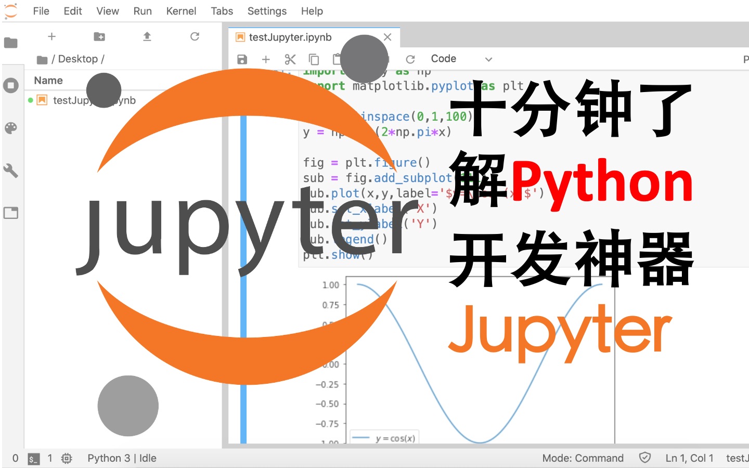Click the trusted shield icon in status bar
This screenshot has height=468, width=749.
click(645, 458)
